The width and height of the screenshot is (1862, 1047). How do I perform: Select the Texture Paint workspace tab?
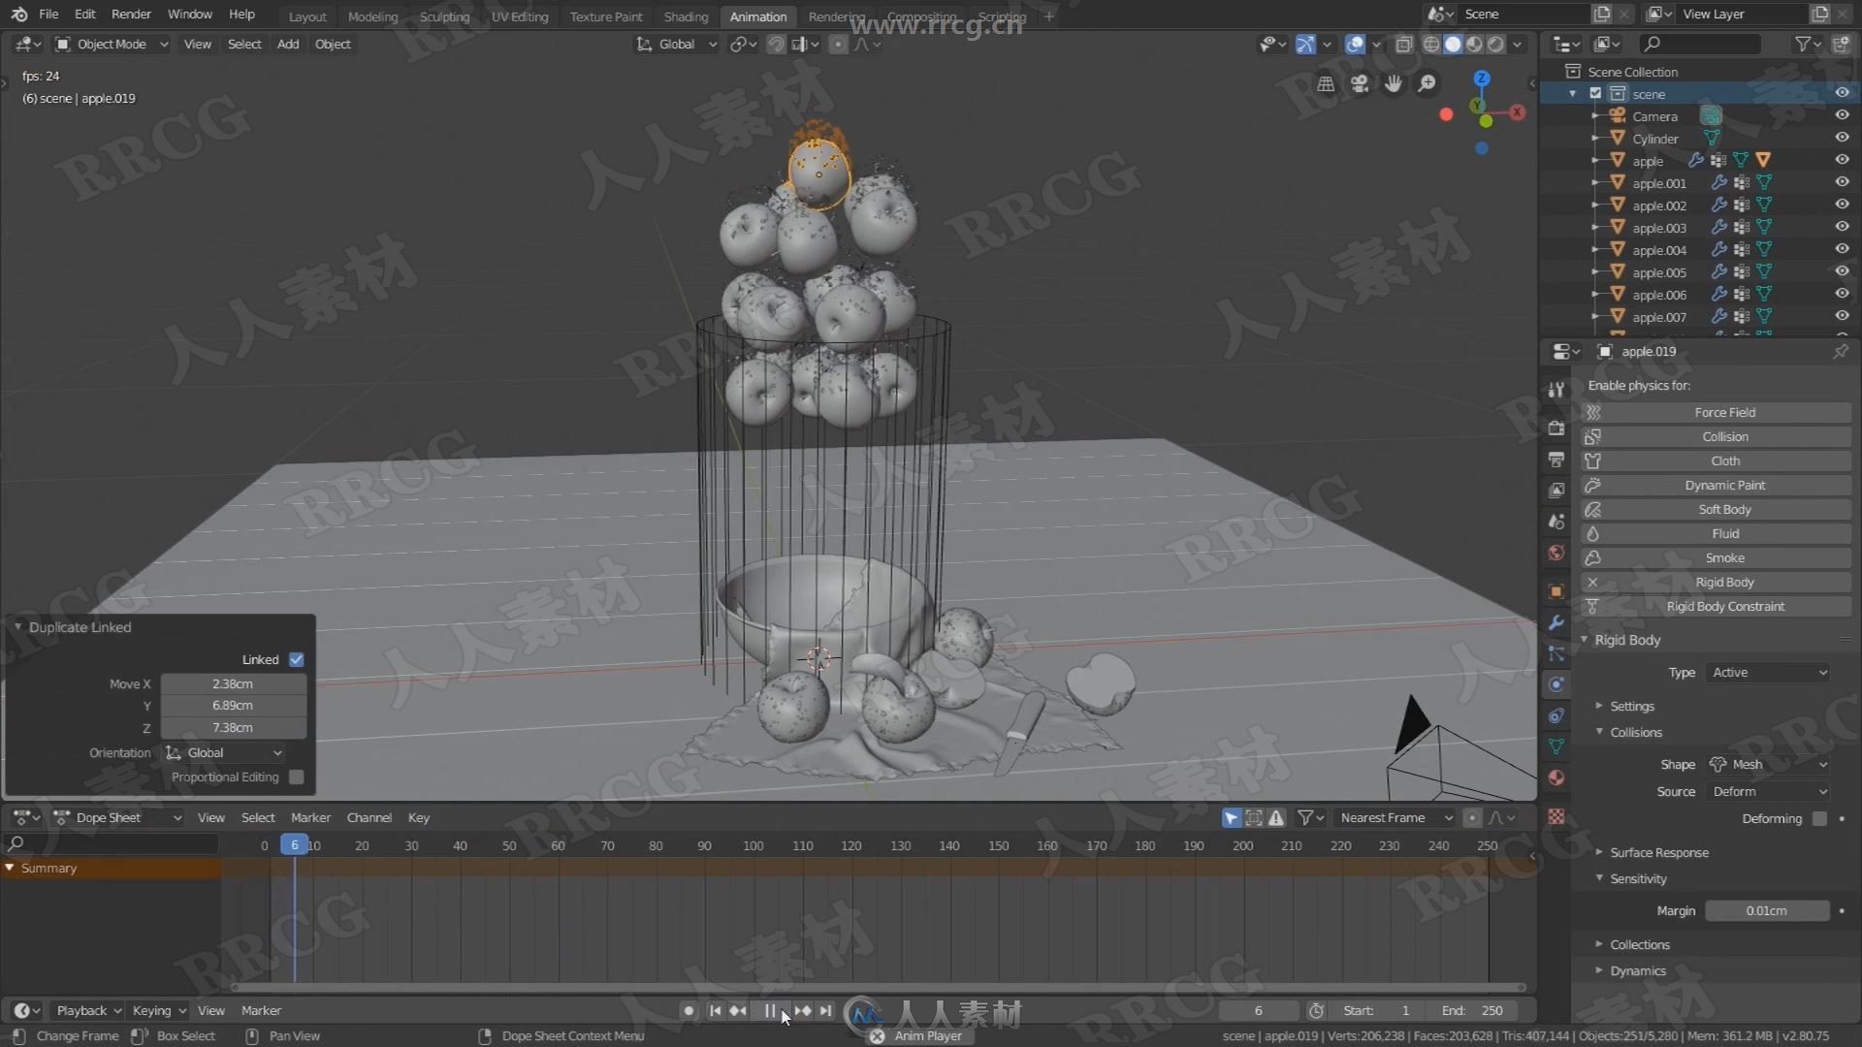pos(603,16)
